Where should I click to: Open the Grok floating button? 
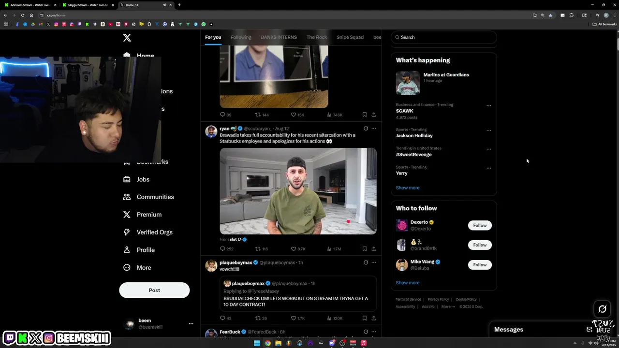click(602, 309)
